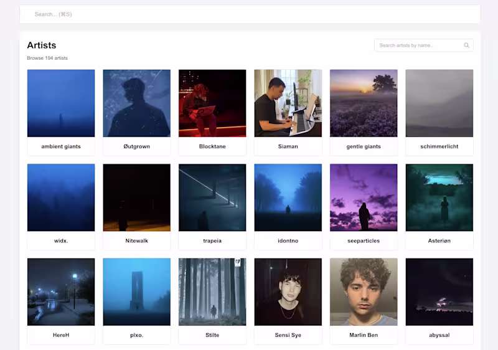This screenshot has width=498, height=350.
Task: Open the ambient giants artist thumbnail
Action: pyautogui.click(x=61, y=103)
